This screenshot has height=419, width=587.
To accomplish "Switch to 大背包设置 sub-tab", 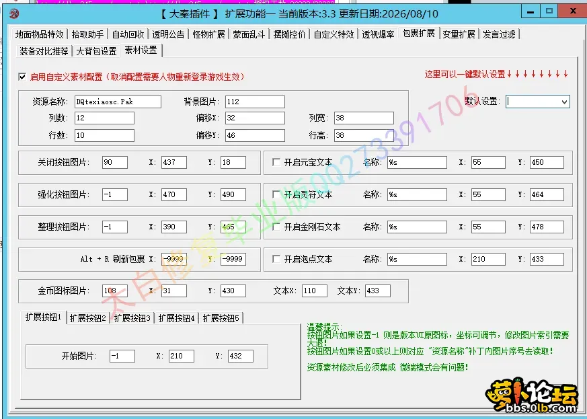I will click(x=97, y=51).
